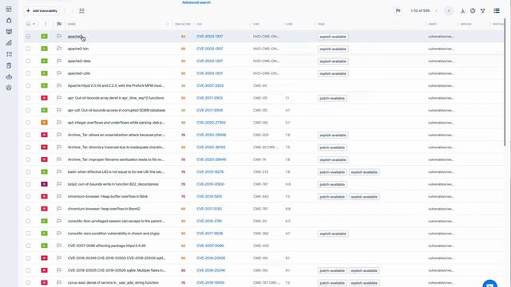The width and height of the screenshot is (511, 287).
Task: Flag the apache2-bin row
Action: coord(59,49)
